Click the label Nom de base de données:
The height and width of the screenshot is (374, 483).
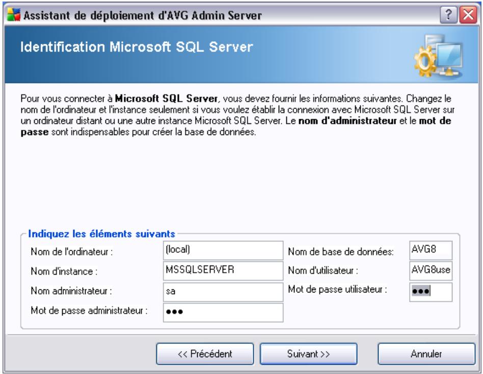pyautogui.click(x=341, y=252)
